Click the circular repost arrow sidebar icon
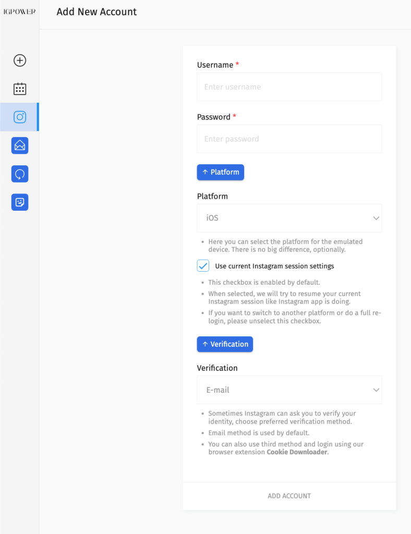411x534 pixels. tap(20, 174)
